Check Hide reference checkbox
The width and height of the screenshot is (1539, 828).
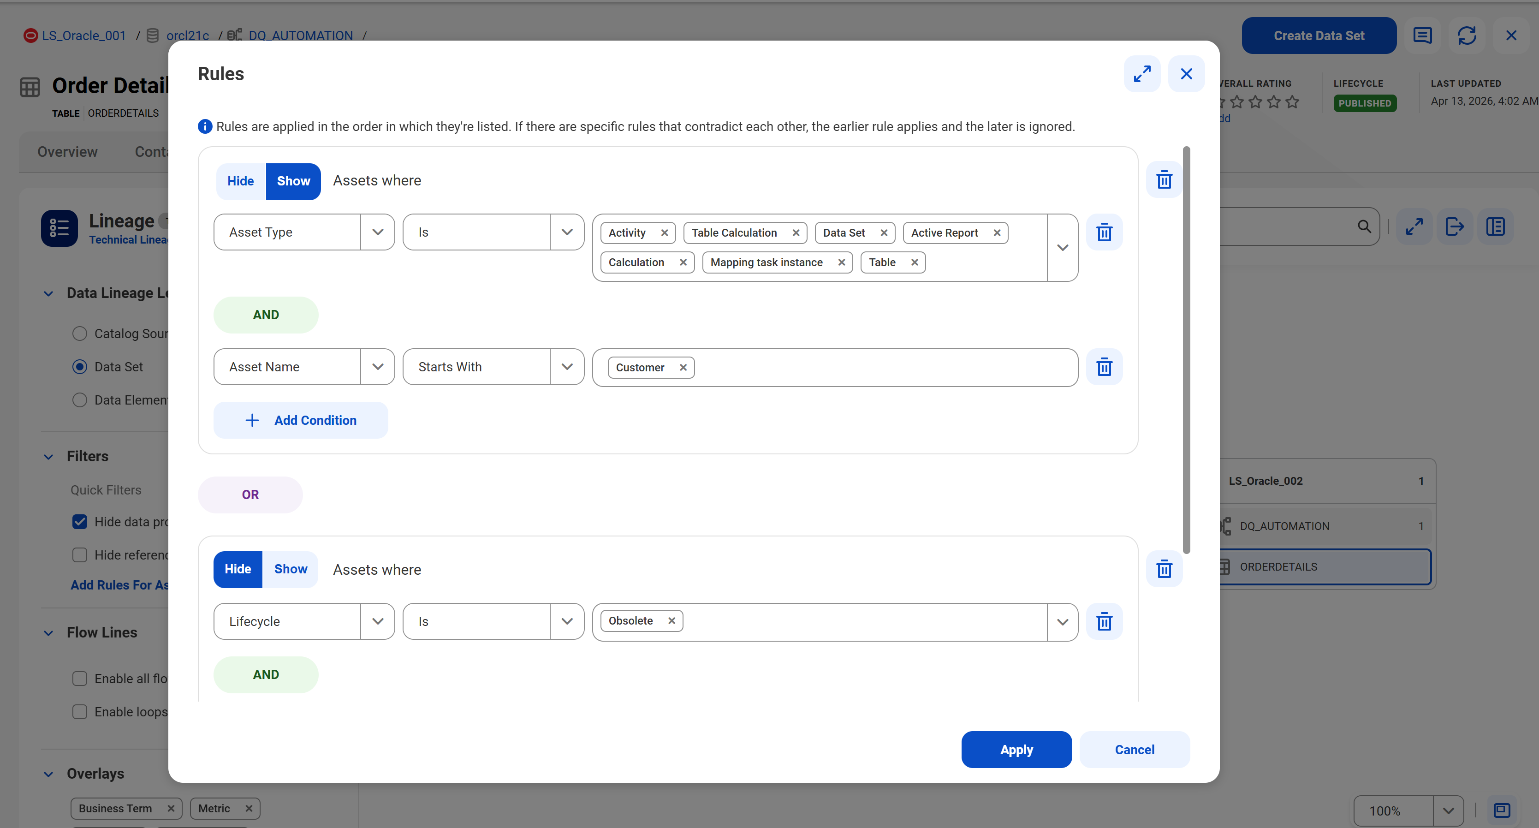coord(79,555)
